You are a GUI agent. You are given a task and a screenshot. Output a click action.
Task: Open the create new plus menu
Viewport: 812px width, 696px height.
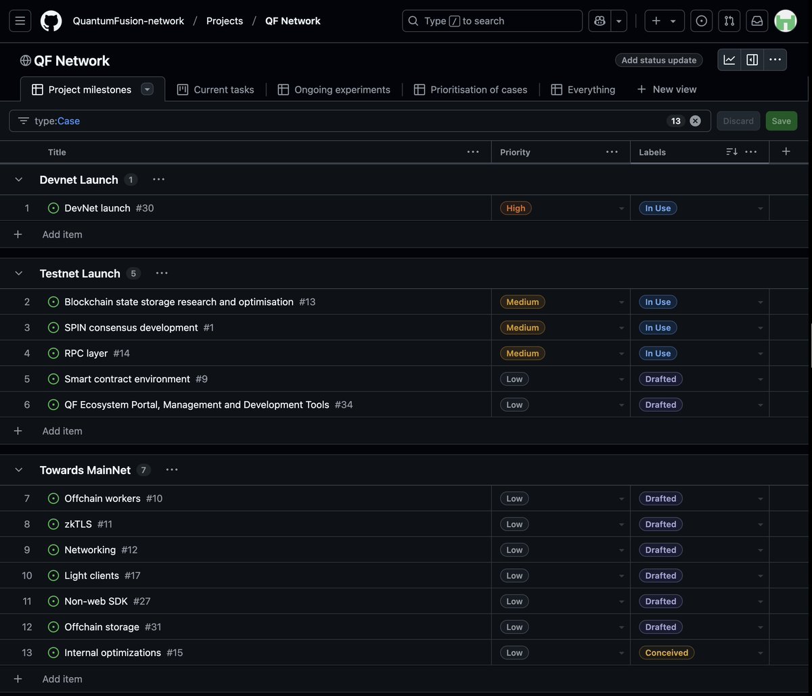point(664,21)
